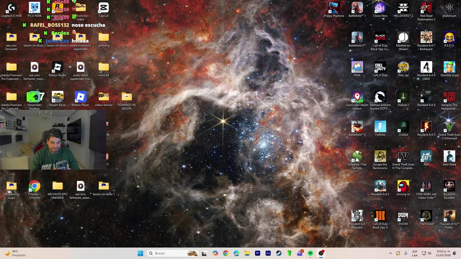Open STAR WARS Jedi Fallen Order
Screen dimensions: 461x259
click(426, 190)
